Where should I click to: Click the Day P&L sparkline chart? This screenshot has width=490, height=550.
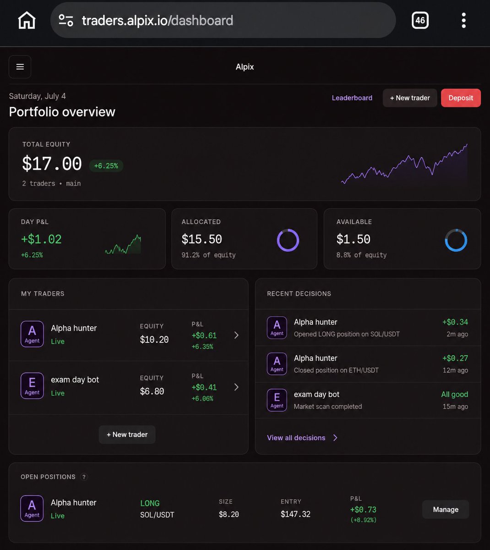click(123, 244)
